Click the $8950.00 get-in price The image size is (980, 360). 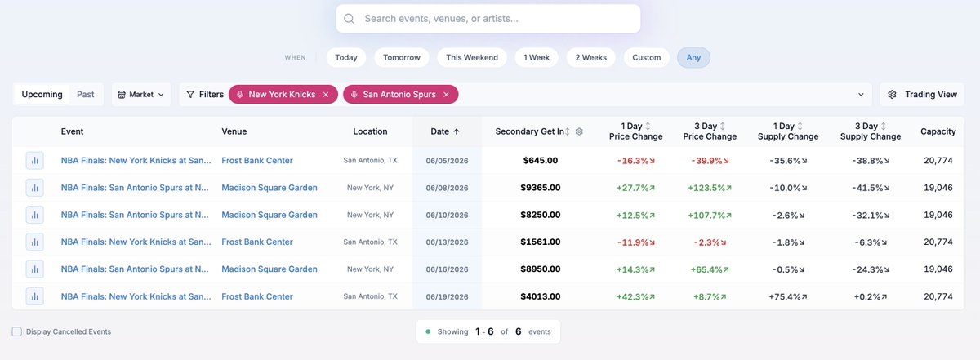[540, 269]
